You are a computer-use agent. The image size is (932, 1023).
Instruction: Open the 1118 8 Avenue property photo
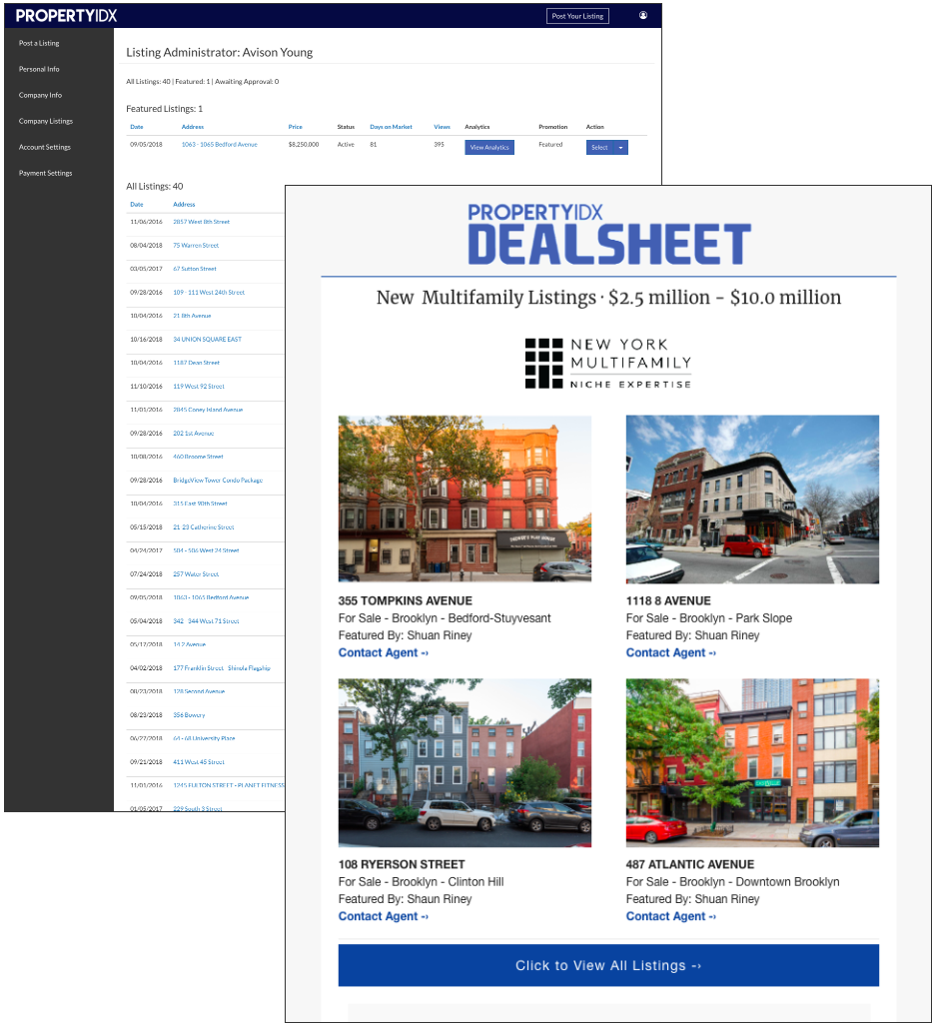click(x=752, y=500)
